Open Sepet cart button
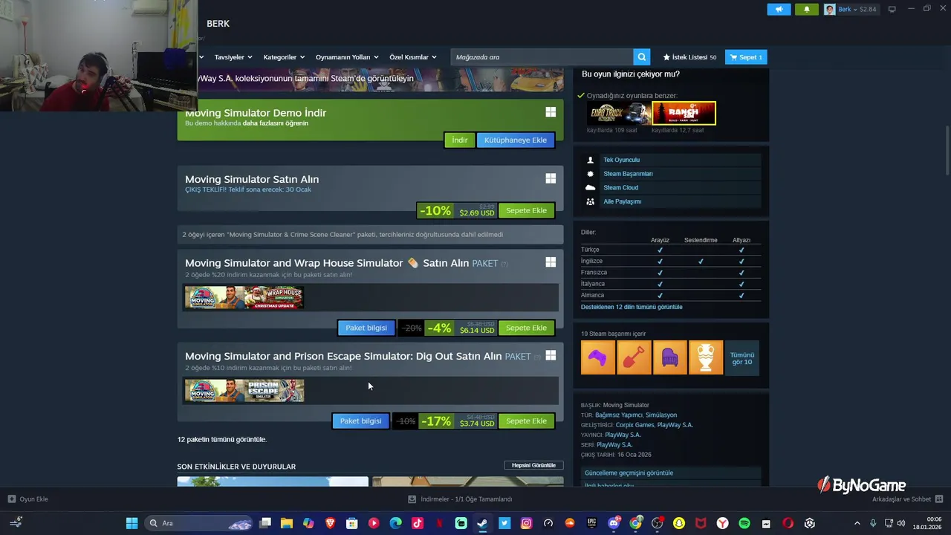 coord(746,57)
